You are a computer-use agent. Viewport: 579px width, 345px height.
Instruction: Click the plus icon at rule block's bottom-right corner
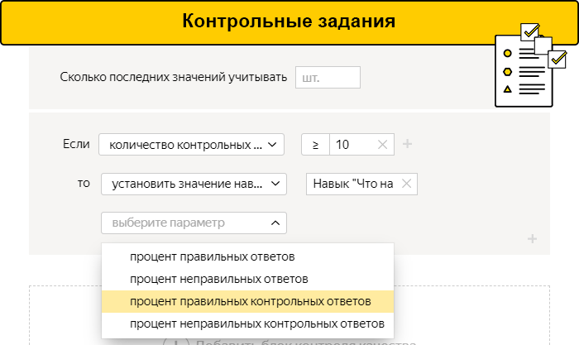coord(532,239)
